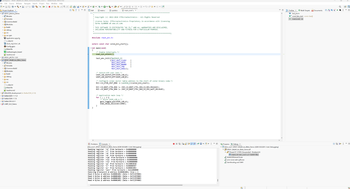Switch to the Progress tab
Viewport: 350px width, 189px height.
pos(225,144)
